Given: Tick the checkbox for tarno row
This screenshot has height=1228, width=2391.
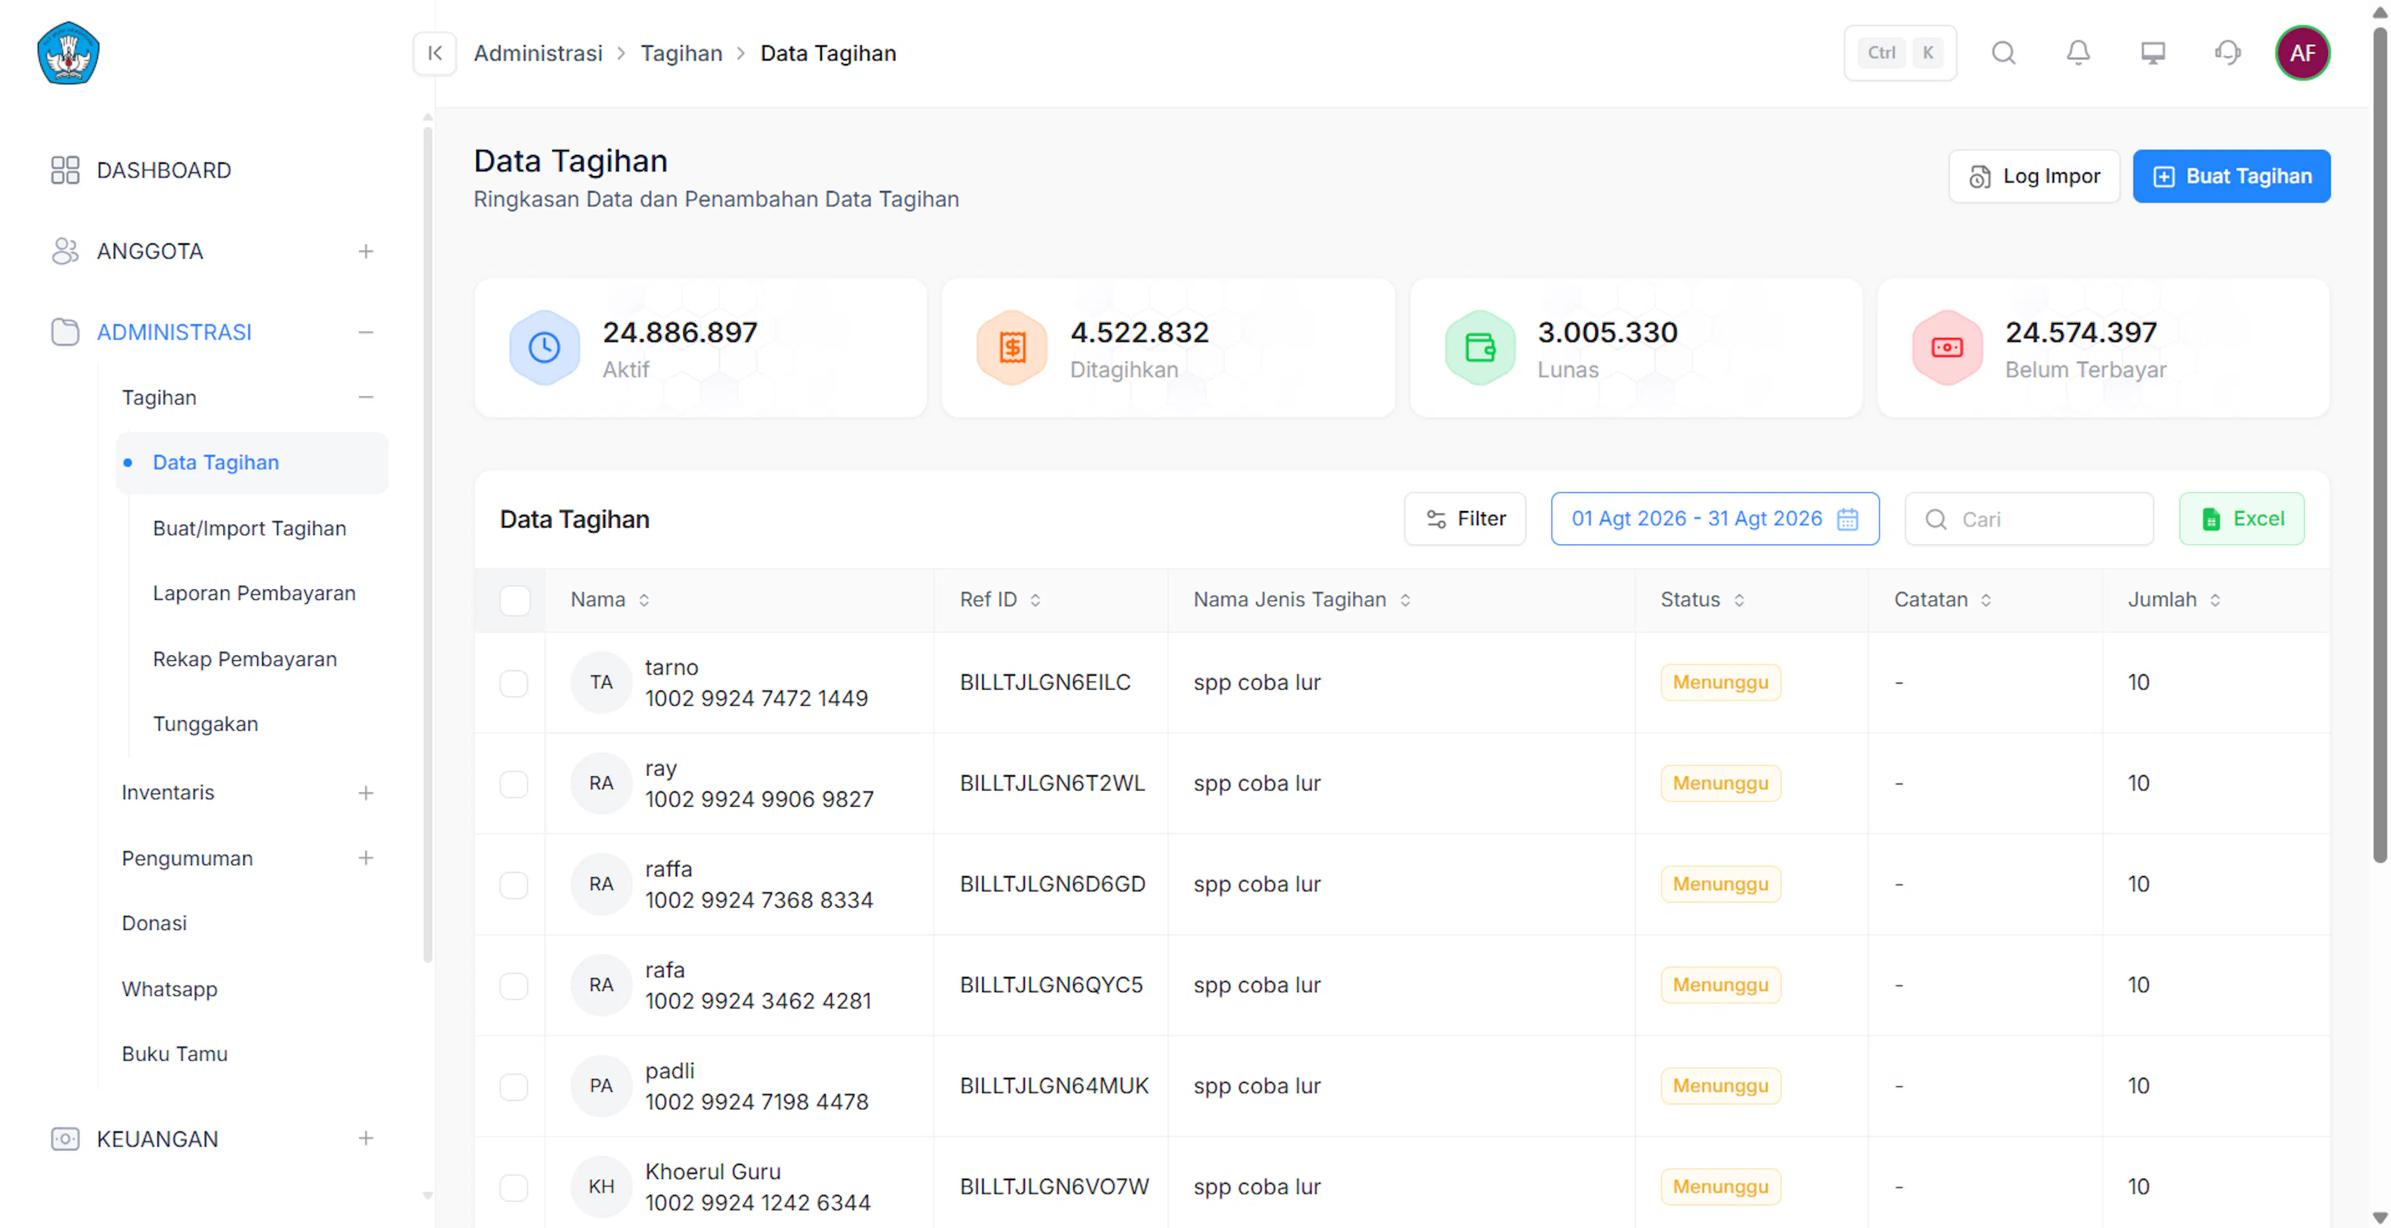Looking at the screenshot, I should point(513,683).
